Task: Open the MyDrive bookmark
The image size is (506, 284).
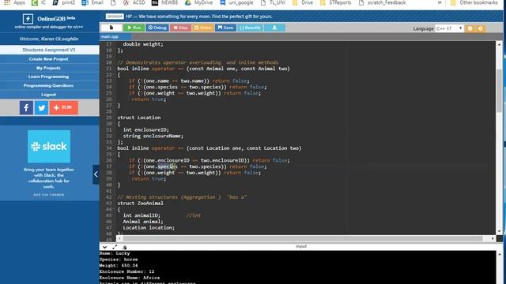Action: pos(198,2)
